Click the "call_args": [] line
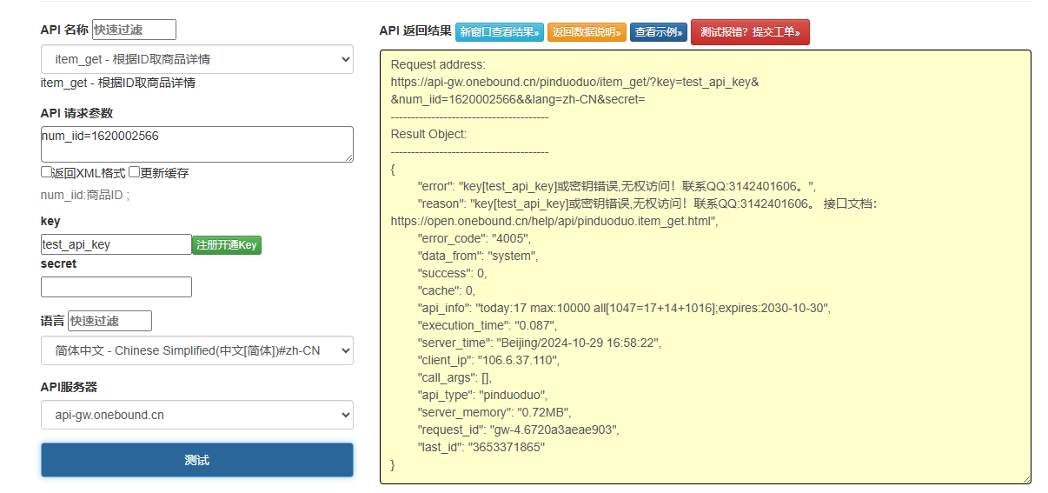The width and height of the screenshot is (1048, 493). pyautogui.click(x=454, y=377)
